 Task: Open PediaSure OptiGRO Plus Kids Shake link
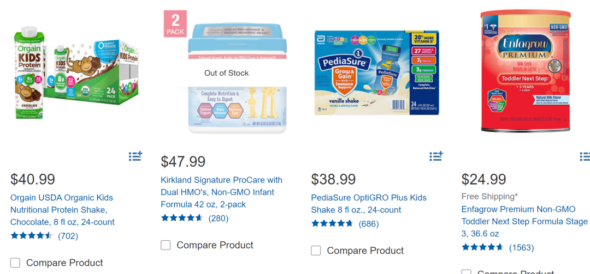coord(369,204)
